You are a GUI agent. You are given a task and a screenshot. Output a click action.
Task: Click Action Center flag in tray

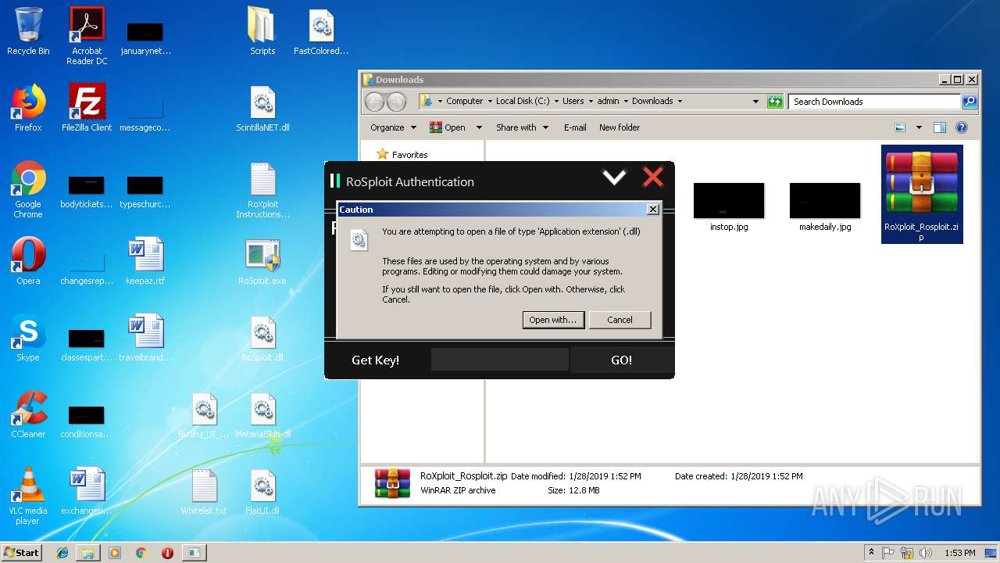[x=888, y=553]
